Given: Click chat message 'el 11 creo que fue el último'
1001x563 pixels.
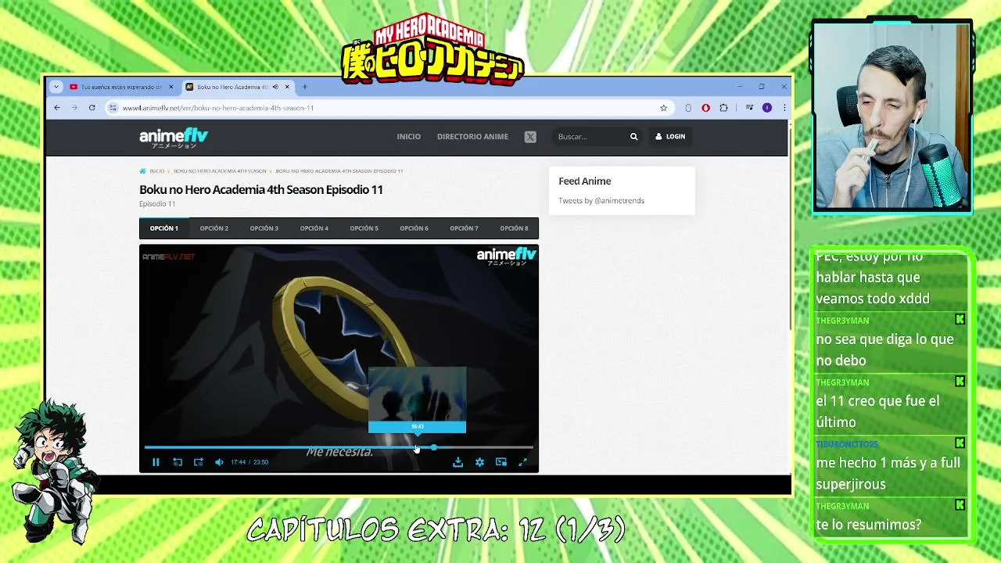Looking at the screenshot, I should pyautogui.click(x=877, y=411).
